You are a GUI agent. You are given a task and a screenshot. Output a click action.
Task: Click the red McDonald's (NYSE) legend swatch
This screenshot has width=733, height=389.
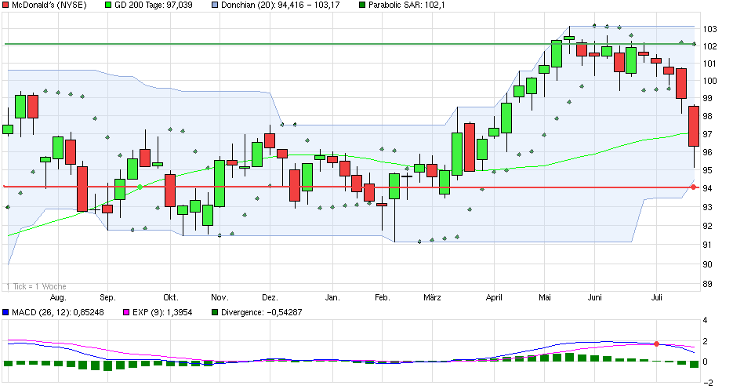tap(6, 5)
